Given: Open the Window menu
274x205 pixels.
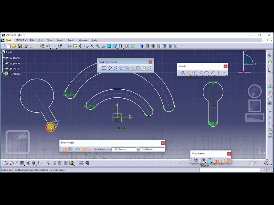Looking at the screenshot, I should point(83,40).
